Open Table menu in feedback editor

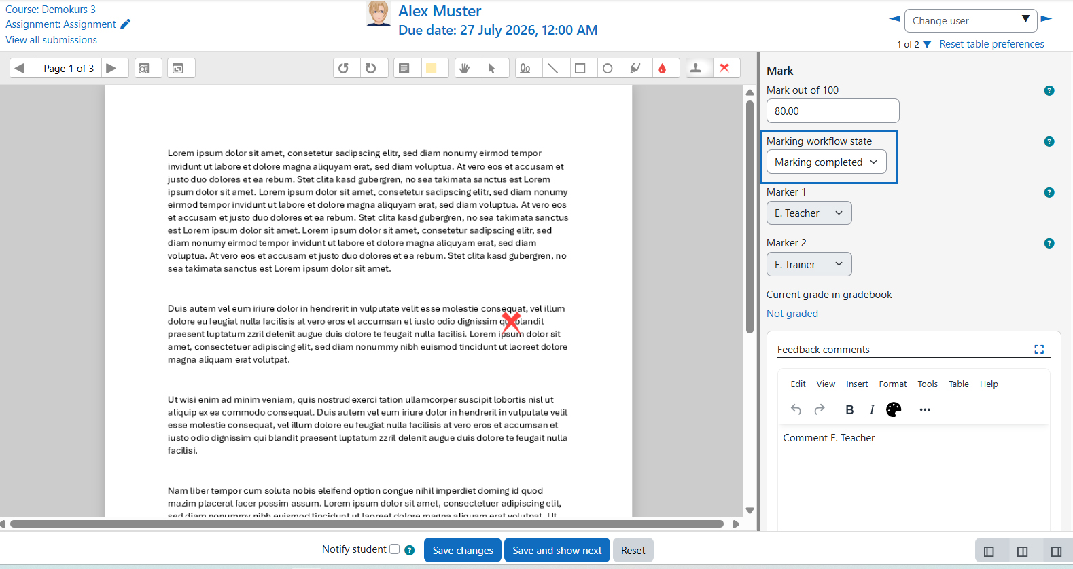(959, 384)
